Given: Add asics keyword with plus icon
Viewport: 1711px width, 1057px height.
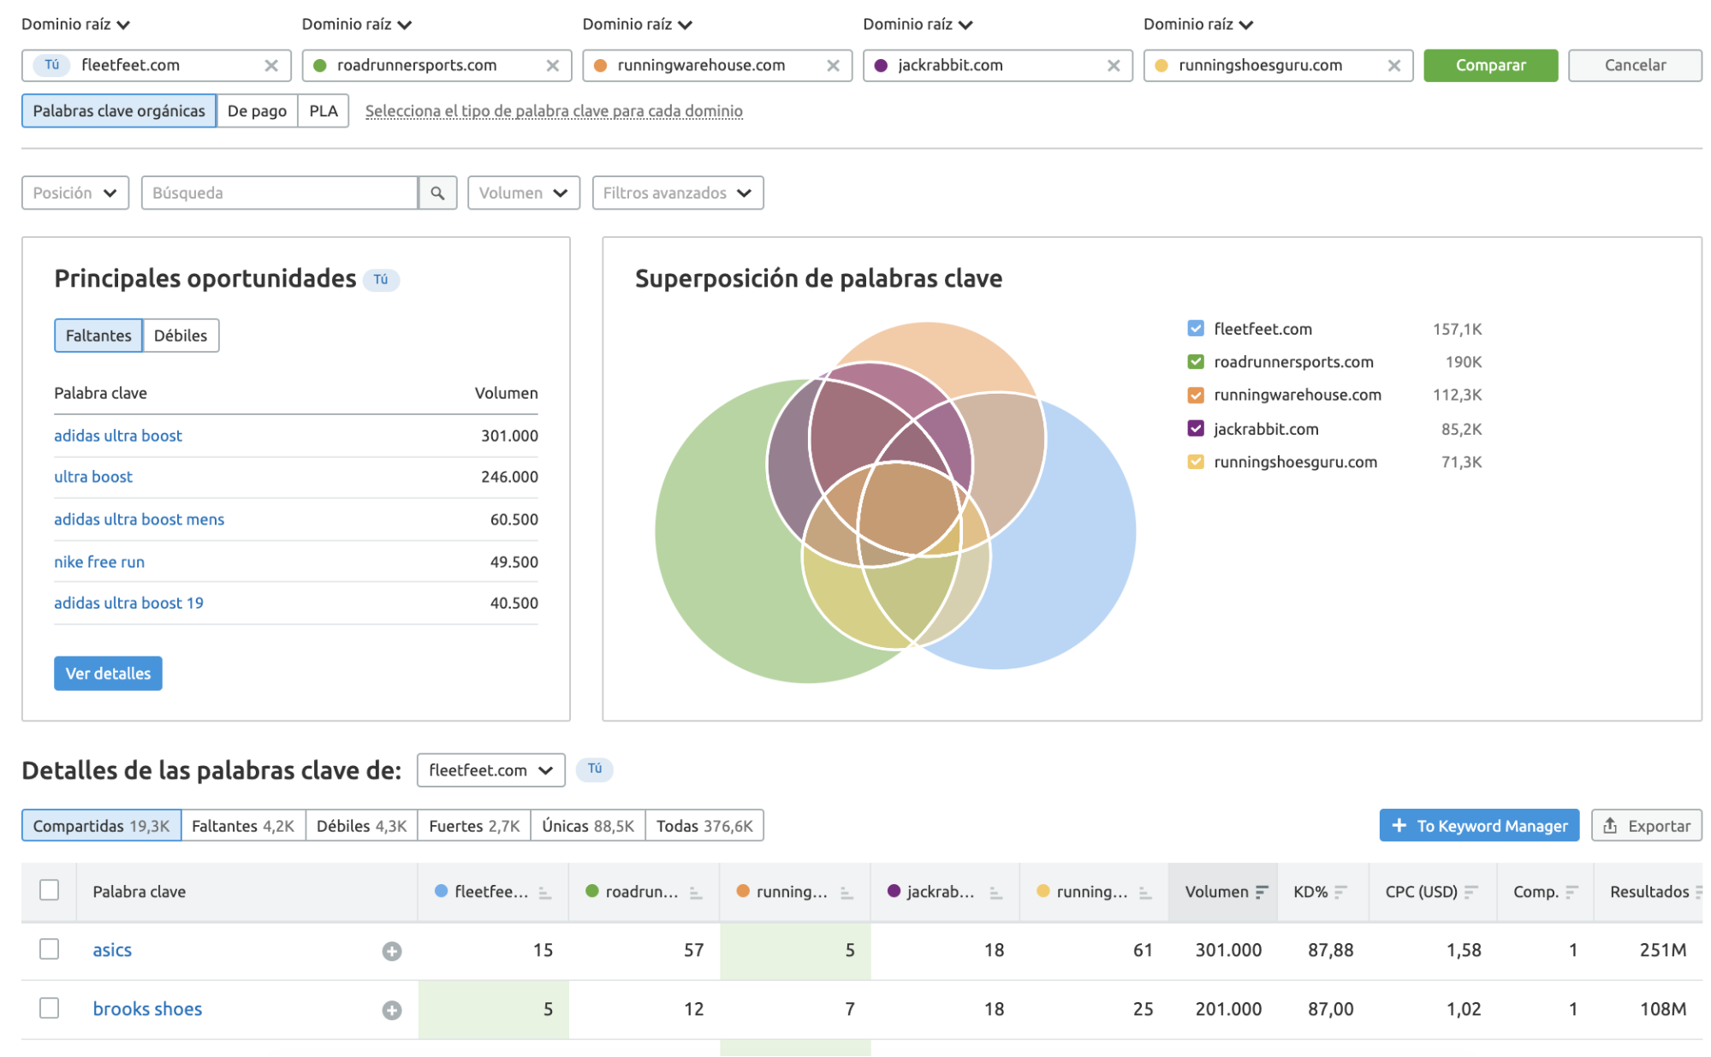Looking at the screenshot, I should click(x=392, y=952).
